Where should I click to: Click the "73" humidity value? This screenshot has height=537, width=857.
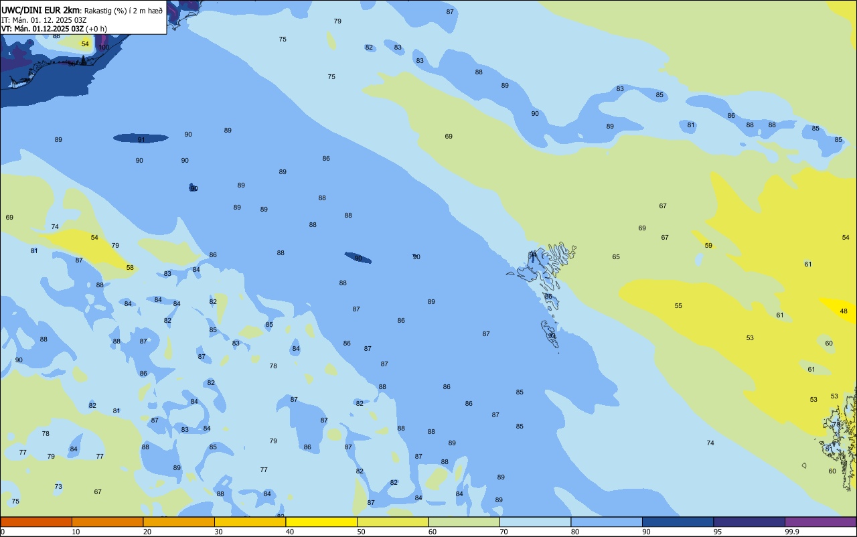coord(58,486)
